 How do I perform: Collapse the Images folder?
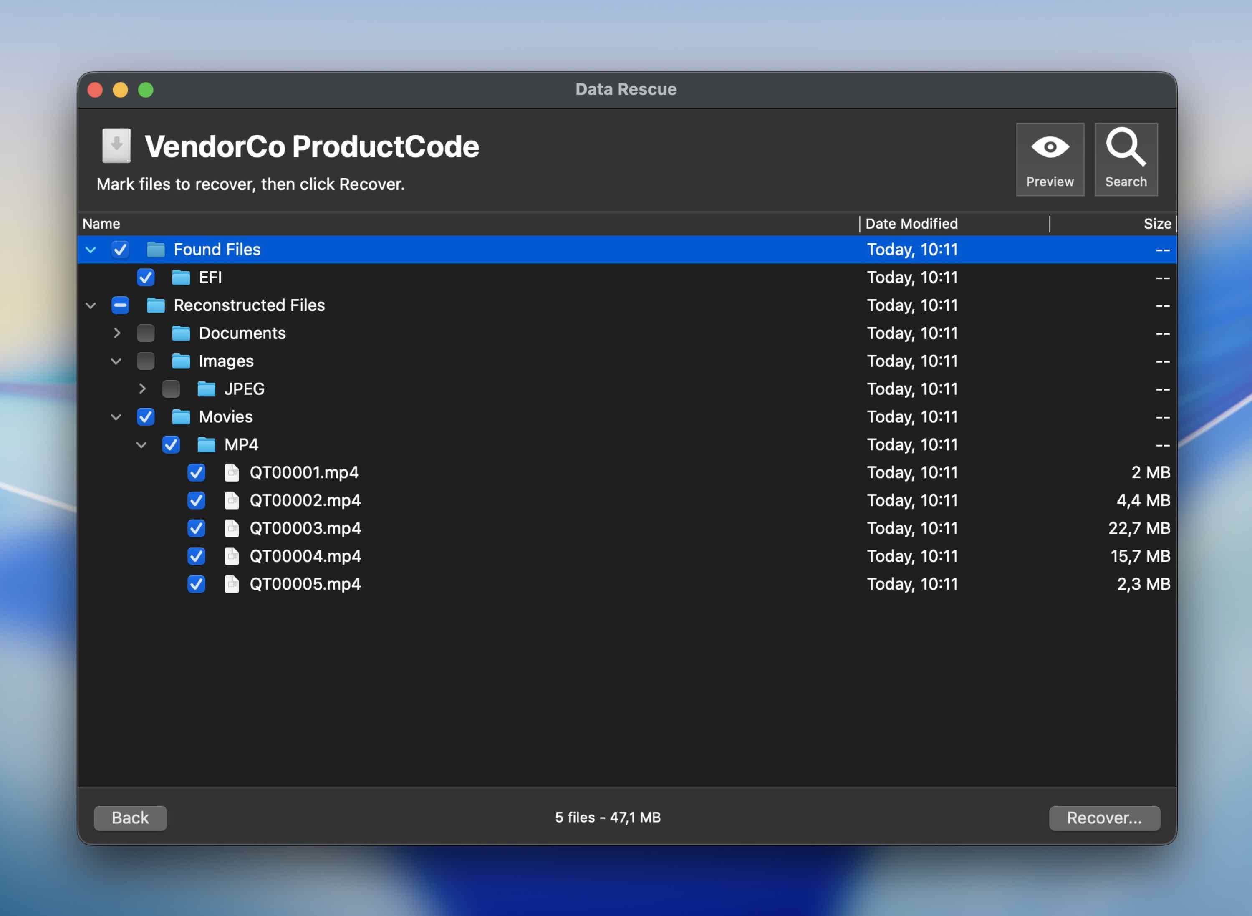coord(116,361)
